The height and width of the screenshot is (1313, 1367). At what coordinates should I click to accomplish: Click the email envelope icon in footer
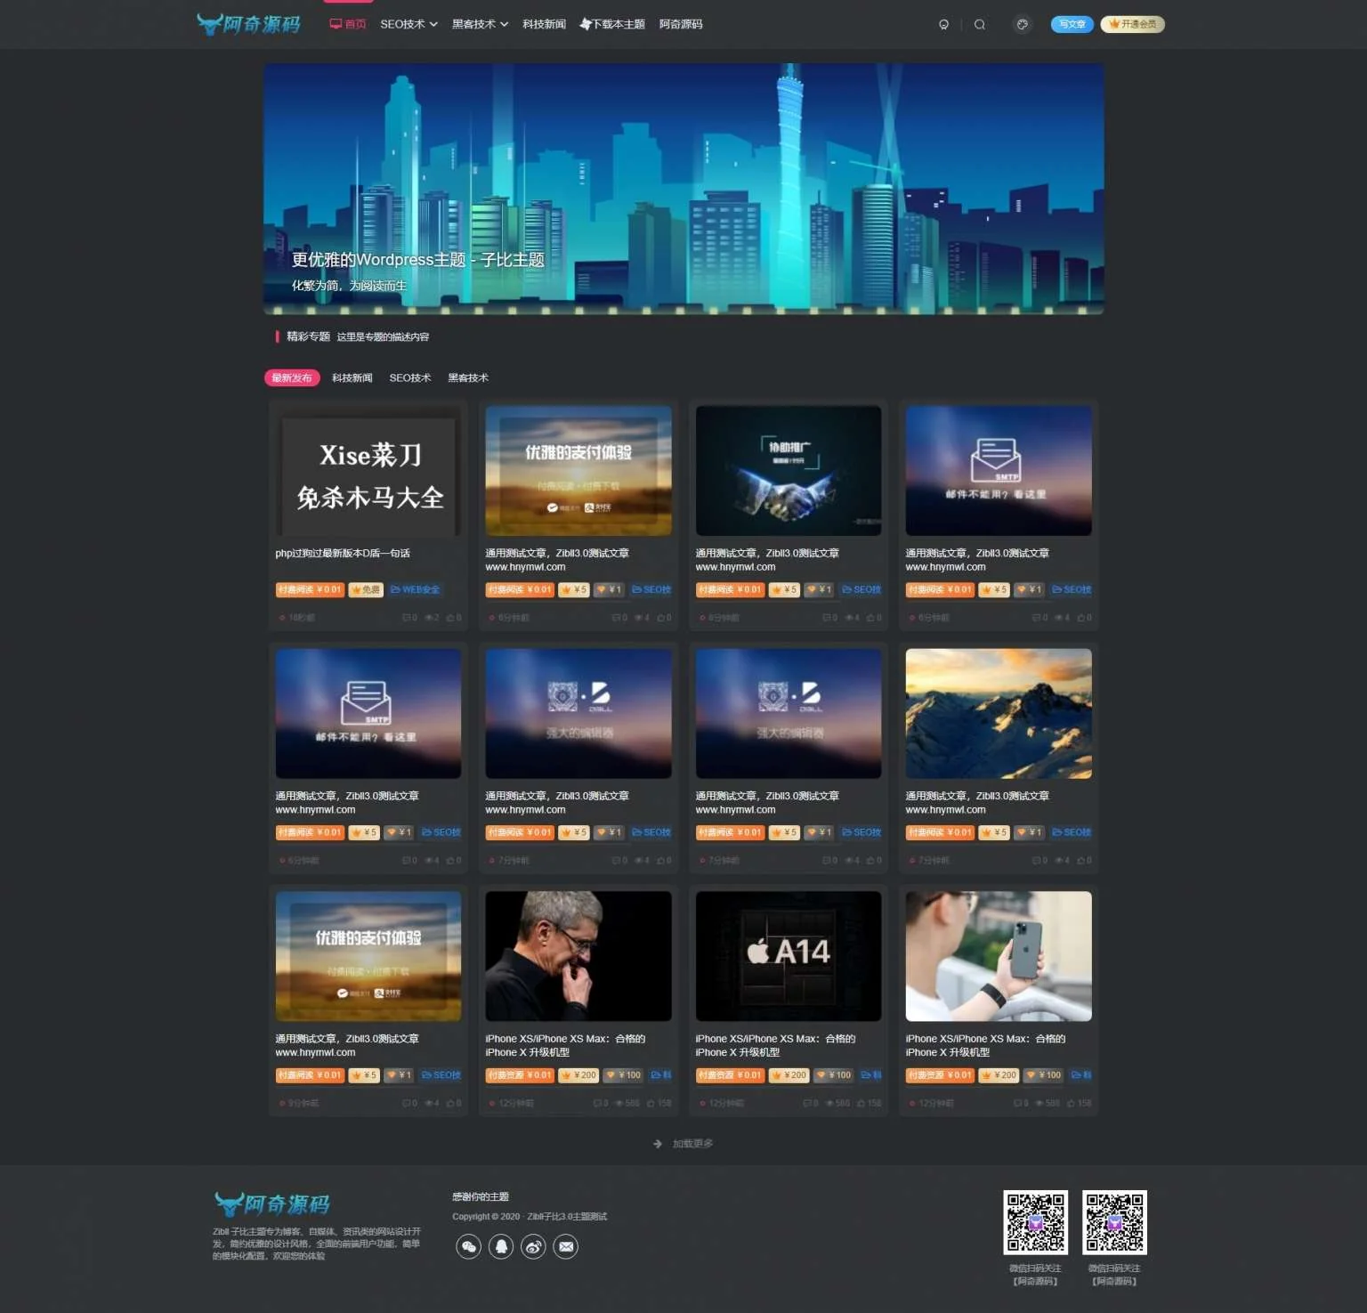566,1246
